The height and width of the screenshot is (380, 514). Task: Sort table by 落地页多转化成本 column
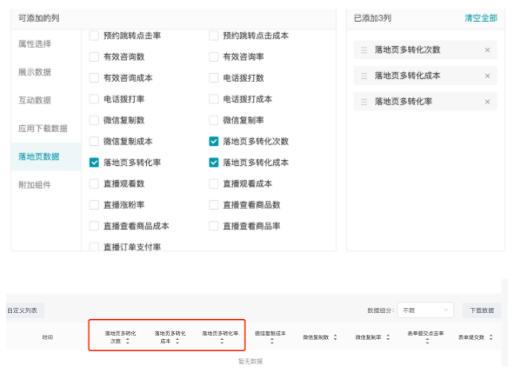click(x=177, y=342)
